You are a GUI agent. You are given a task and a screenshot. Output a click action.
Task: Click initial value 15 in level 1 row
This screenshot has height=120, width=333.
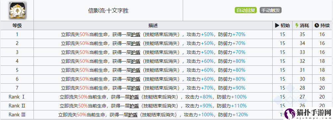click(283, 34)
